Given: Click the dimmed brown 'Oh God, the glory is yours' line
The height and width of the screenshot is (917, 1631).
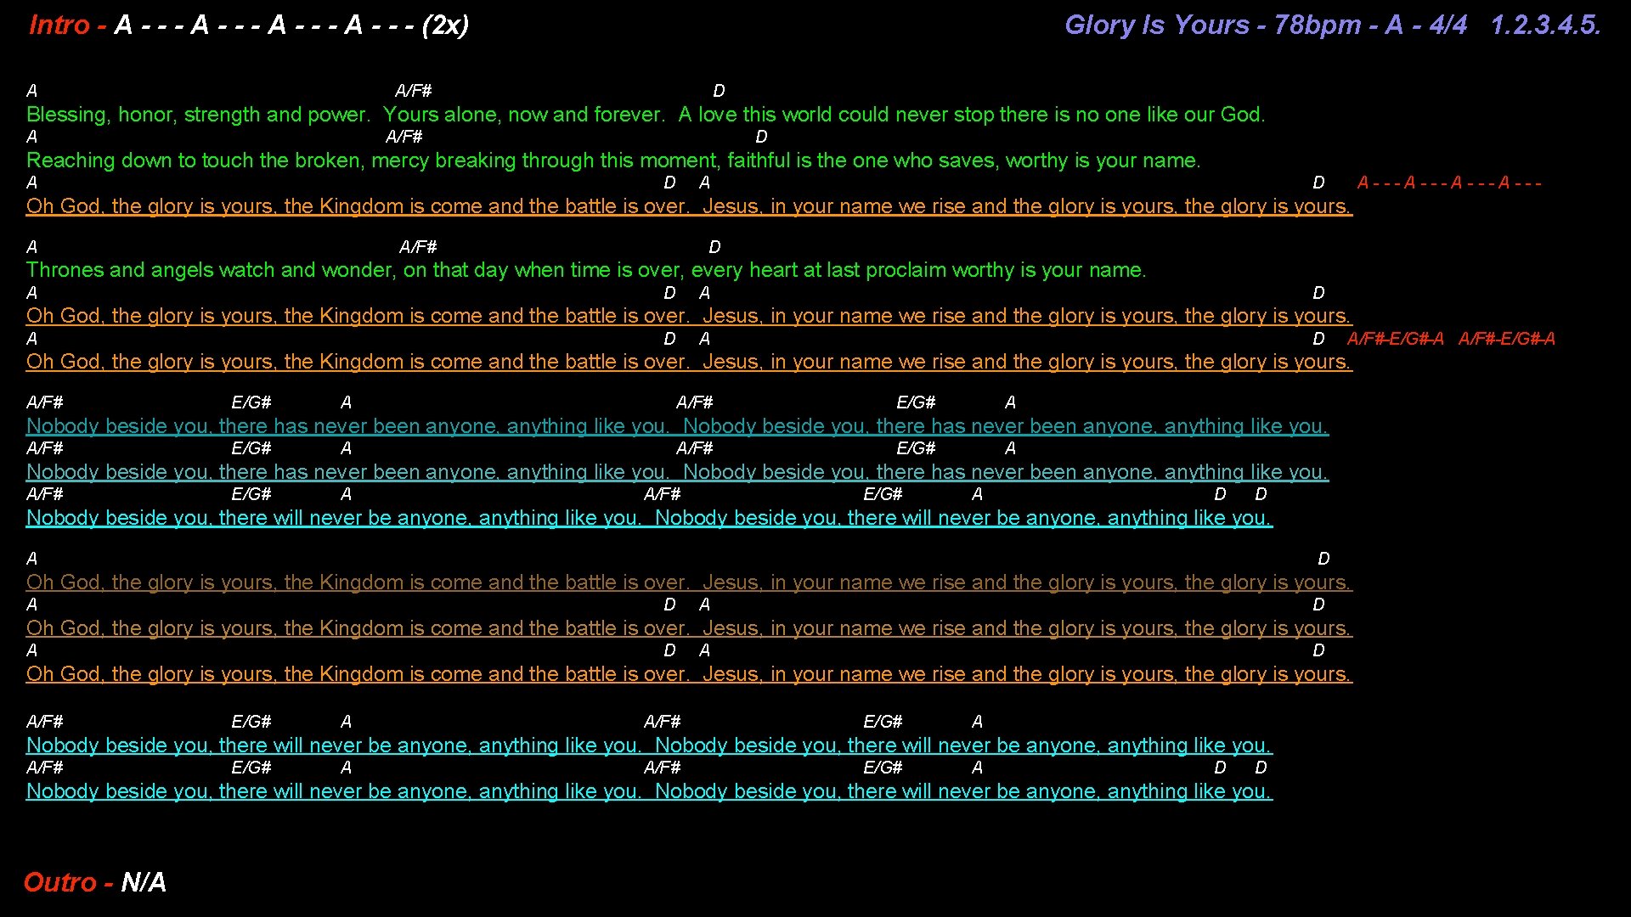Looking at the screenshot, I should point(689,582).
